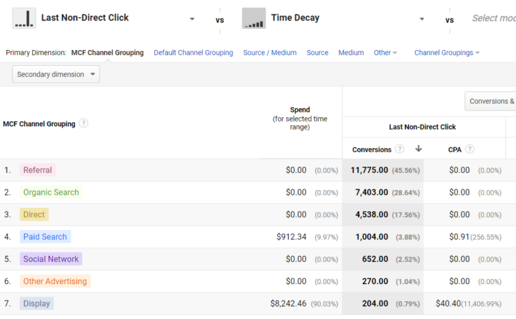The image size is (516, 319).
Task: Open the Channel Groupings dropdown
Action: [x=447, y=53]
